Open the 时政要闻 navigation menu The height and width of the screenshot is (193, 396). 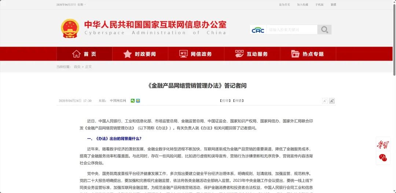(x=140, y=54)
